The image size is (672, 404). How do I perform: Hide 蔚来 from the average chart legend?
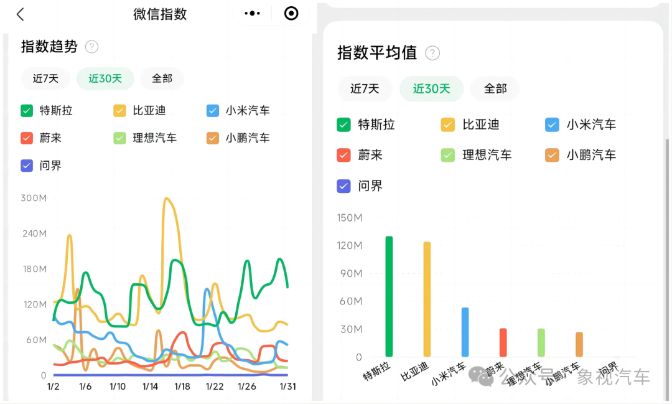[x=343, y=155]
